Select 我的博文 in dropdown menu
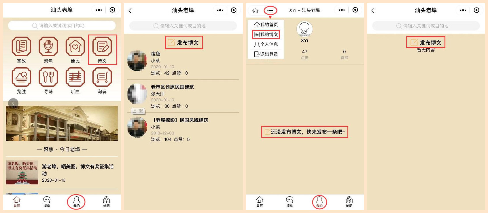The height and width of the screenshot is (213, 488). [266, 35]
